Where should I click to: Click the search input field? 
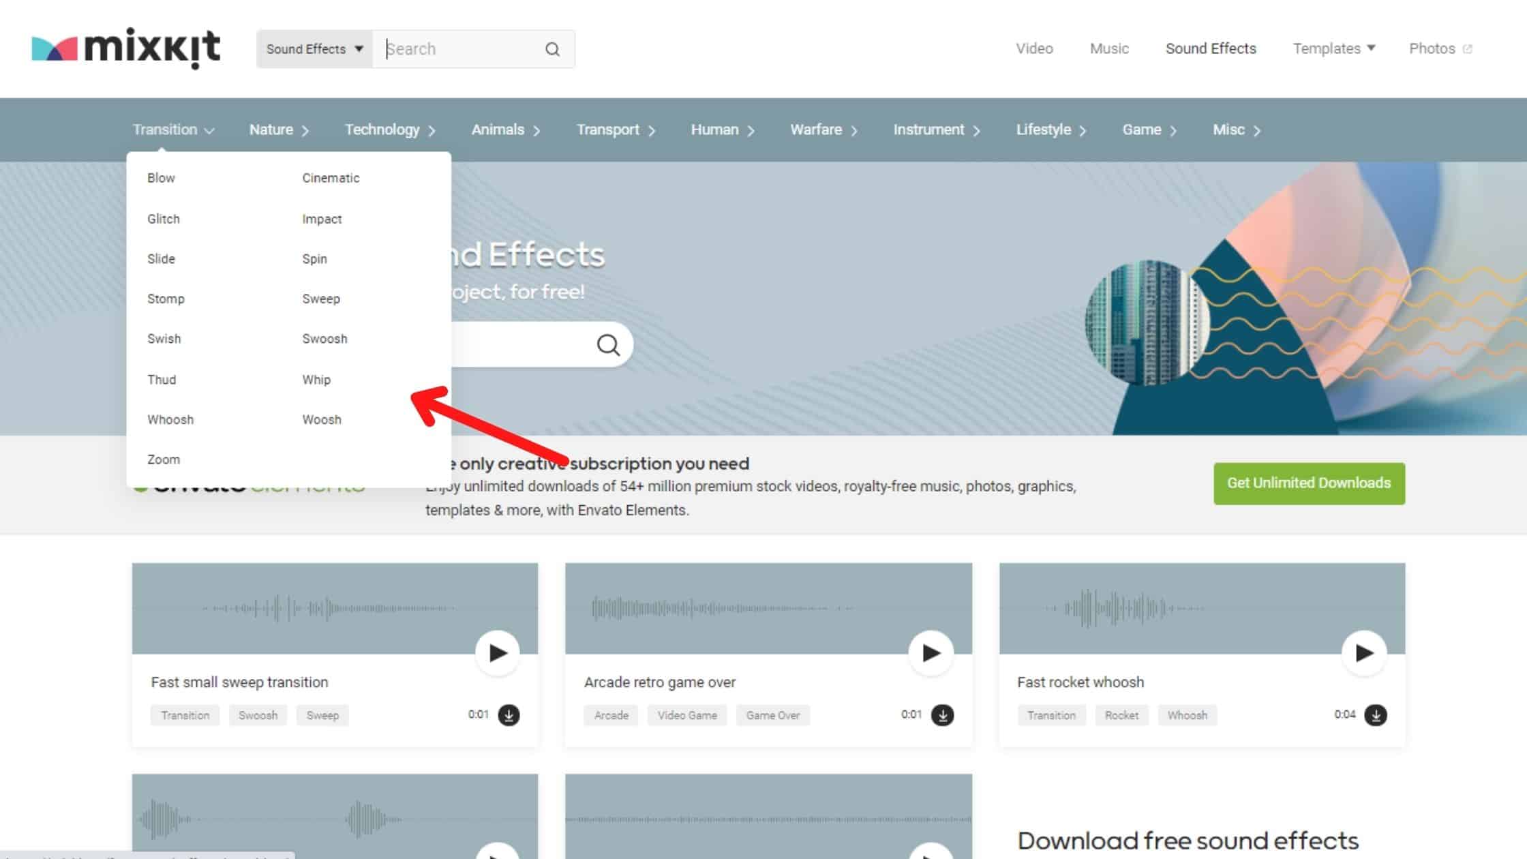(462, 48)
